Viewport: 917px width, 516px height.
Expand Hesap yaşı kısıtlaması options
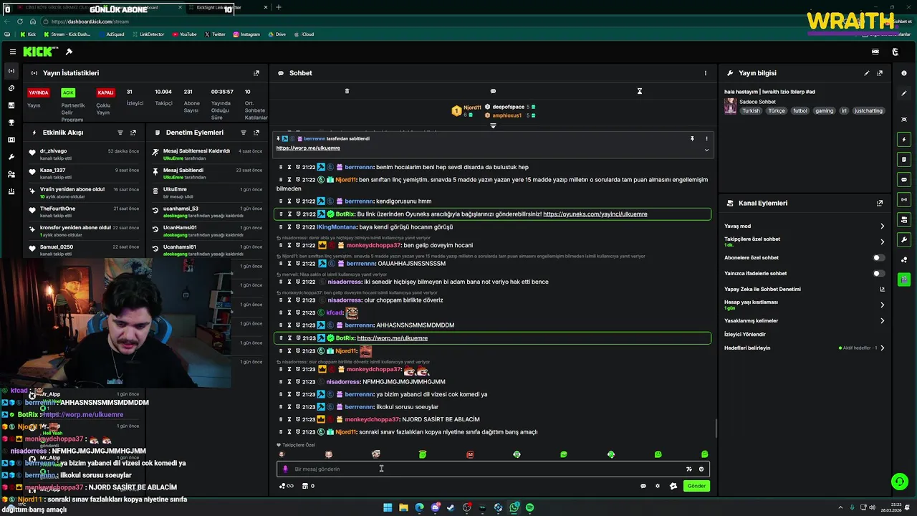coord(882,305)
